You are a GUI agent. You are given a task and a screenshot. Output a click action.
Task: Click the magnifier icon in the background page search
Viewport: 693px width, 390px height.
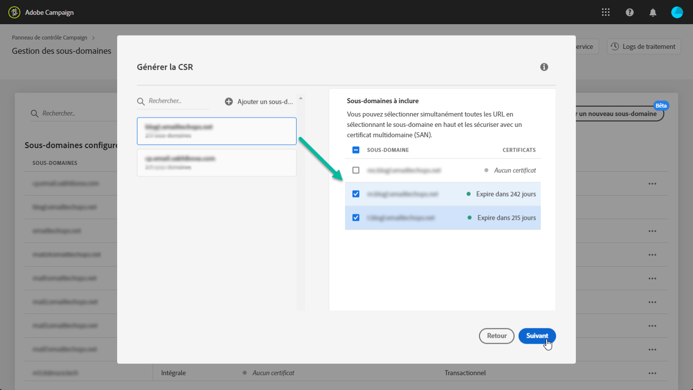click(x=35, y=114)
